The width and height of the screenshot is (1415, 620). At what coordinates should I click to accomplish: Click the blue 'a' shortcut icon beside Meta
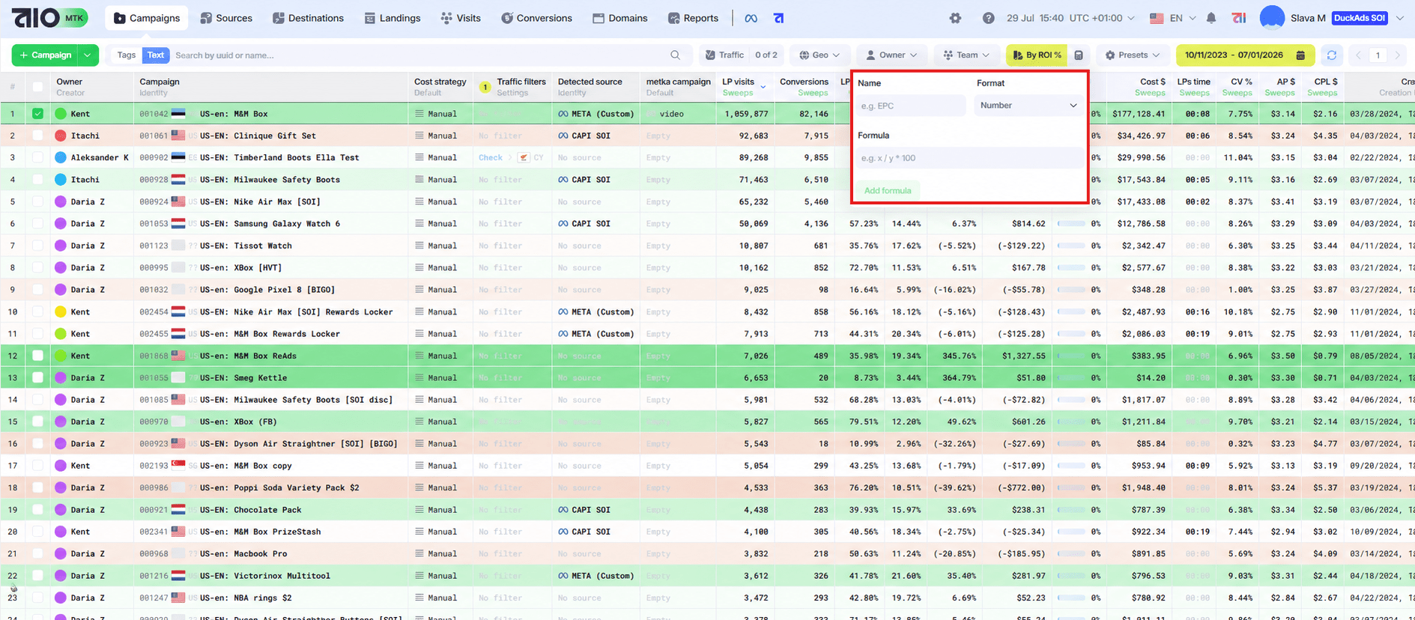tap(779, 18)
